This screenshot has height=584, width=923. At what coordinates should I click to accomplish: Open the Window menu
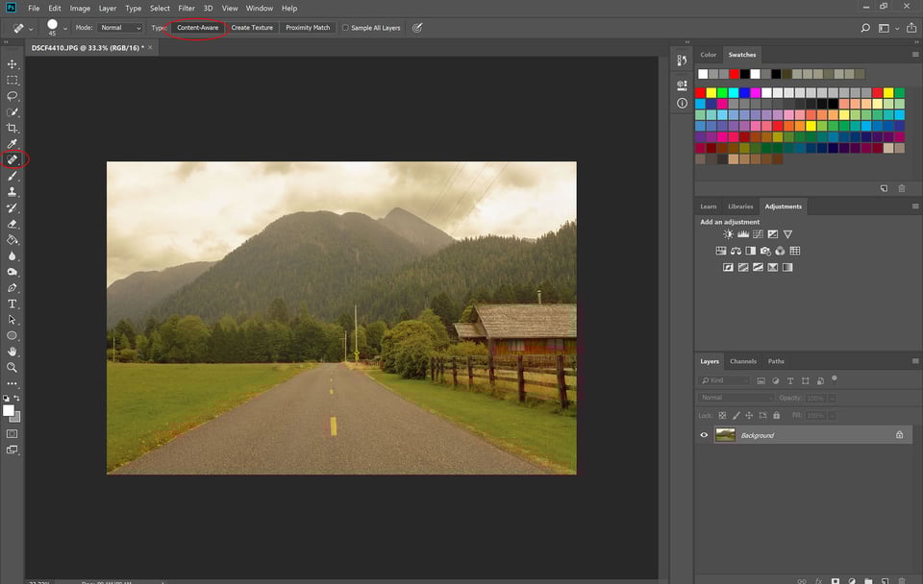(x=259, y=9)
